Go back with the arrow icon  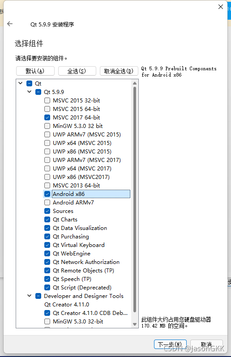point(10,24)
